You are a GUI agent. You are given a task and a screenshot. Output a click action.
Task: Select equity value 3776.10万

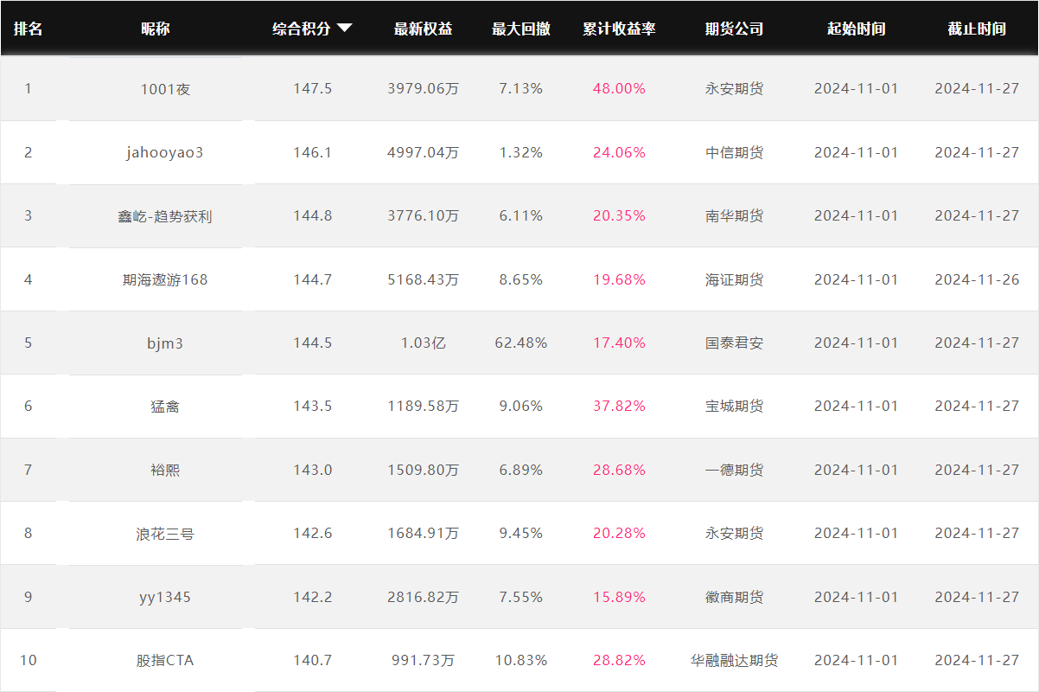[x=424, y=215]
